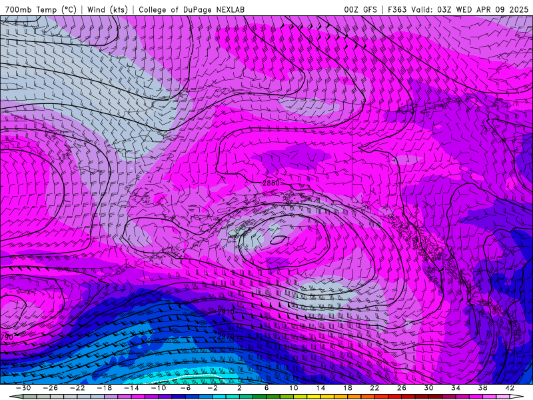Screen dimensions: 533x400
Task: Select the -22 color scale label
Action: coord(77,388)
